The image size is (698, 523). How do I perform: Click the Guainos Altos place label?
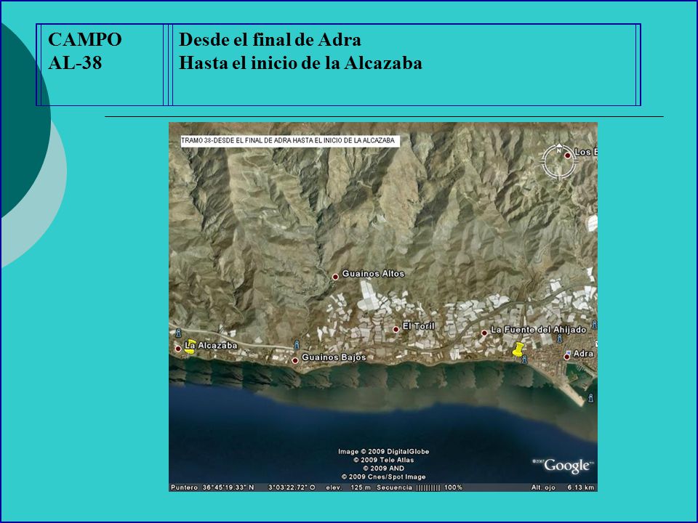point(373,274)
